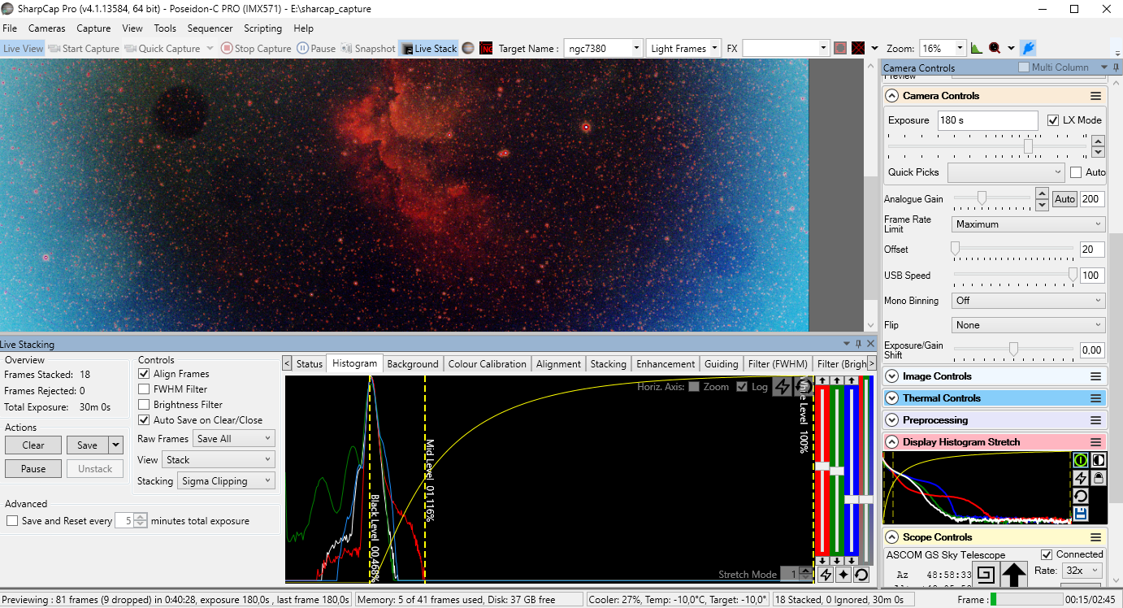The height and width of the screenshot is (608, 1123).
Task: Click the green circle enable-stretch icon
Action: pos(1081,460)
